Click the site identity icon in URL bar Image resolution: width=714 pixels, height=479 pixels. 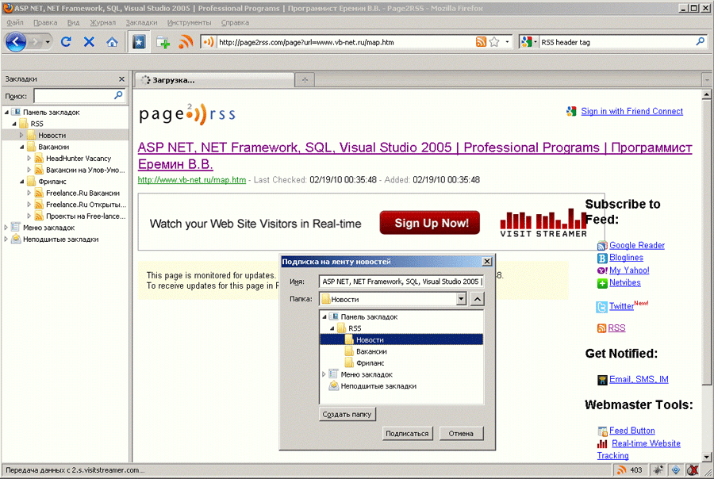pos(208,42)
